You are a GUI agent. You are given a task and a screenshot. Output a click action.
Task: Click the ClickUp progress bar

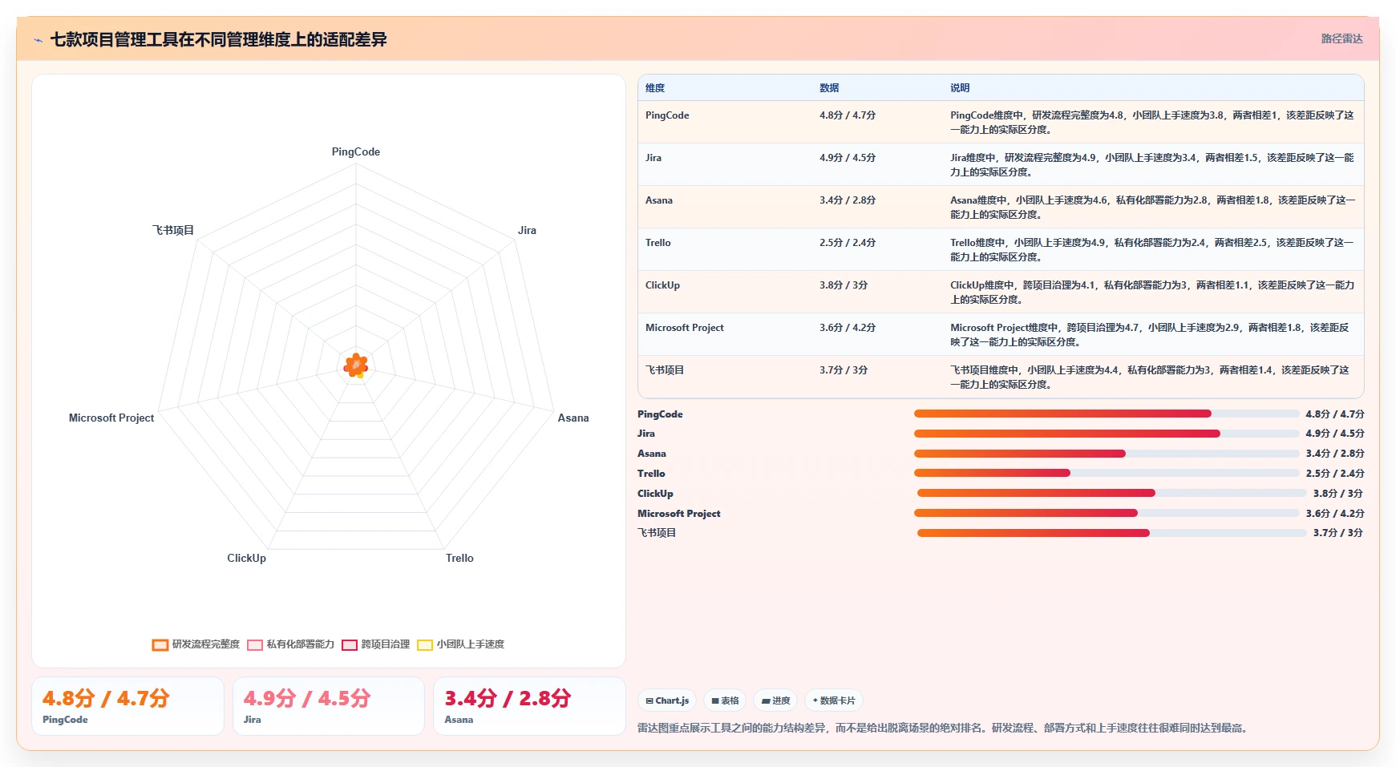(x=1112, y=493)
